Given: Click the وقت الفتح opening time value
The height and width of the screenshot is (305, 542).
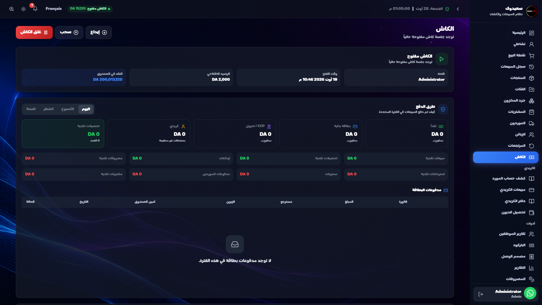Looking at the screenshot, I should (x=318, y=80).
